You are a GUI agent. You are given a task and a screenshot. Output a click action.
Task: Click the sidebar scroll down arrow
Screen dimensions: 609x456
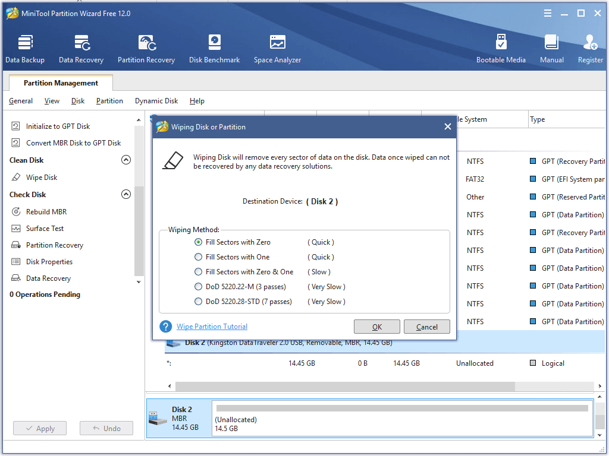click(139, 282)
